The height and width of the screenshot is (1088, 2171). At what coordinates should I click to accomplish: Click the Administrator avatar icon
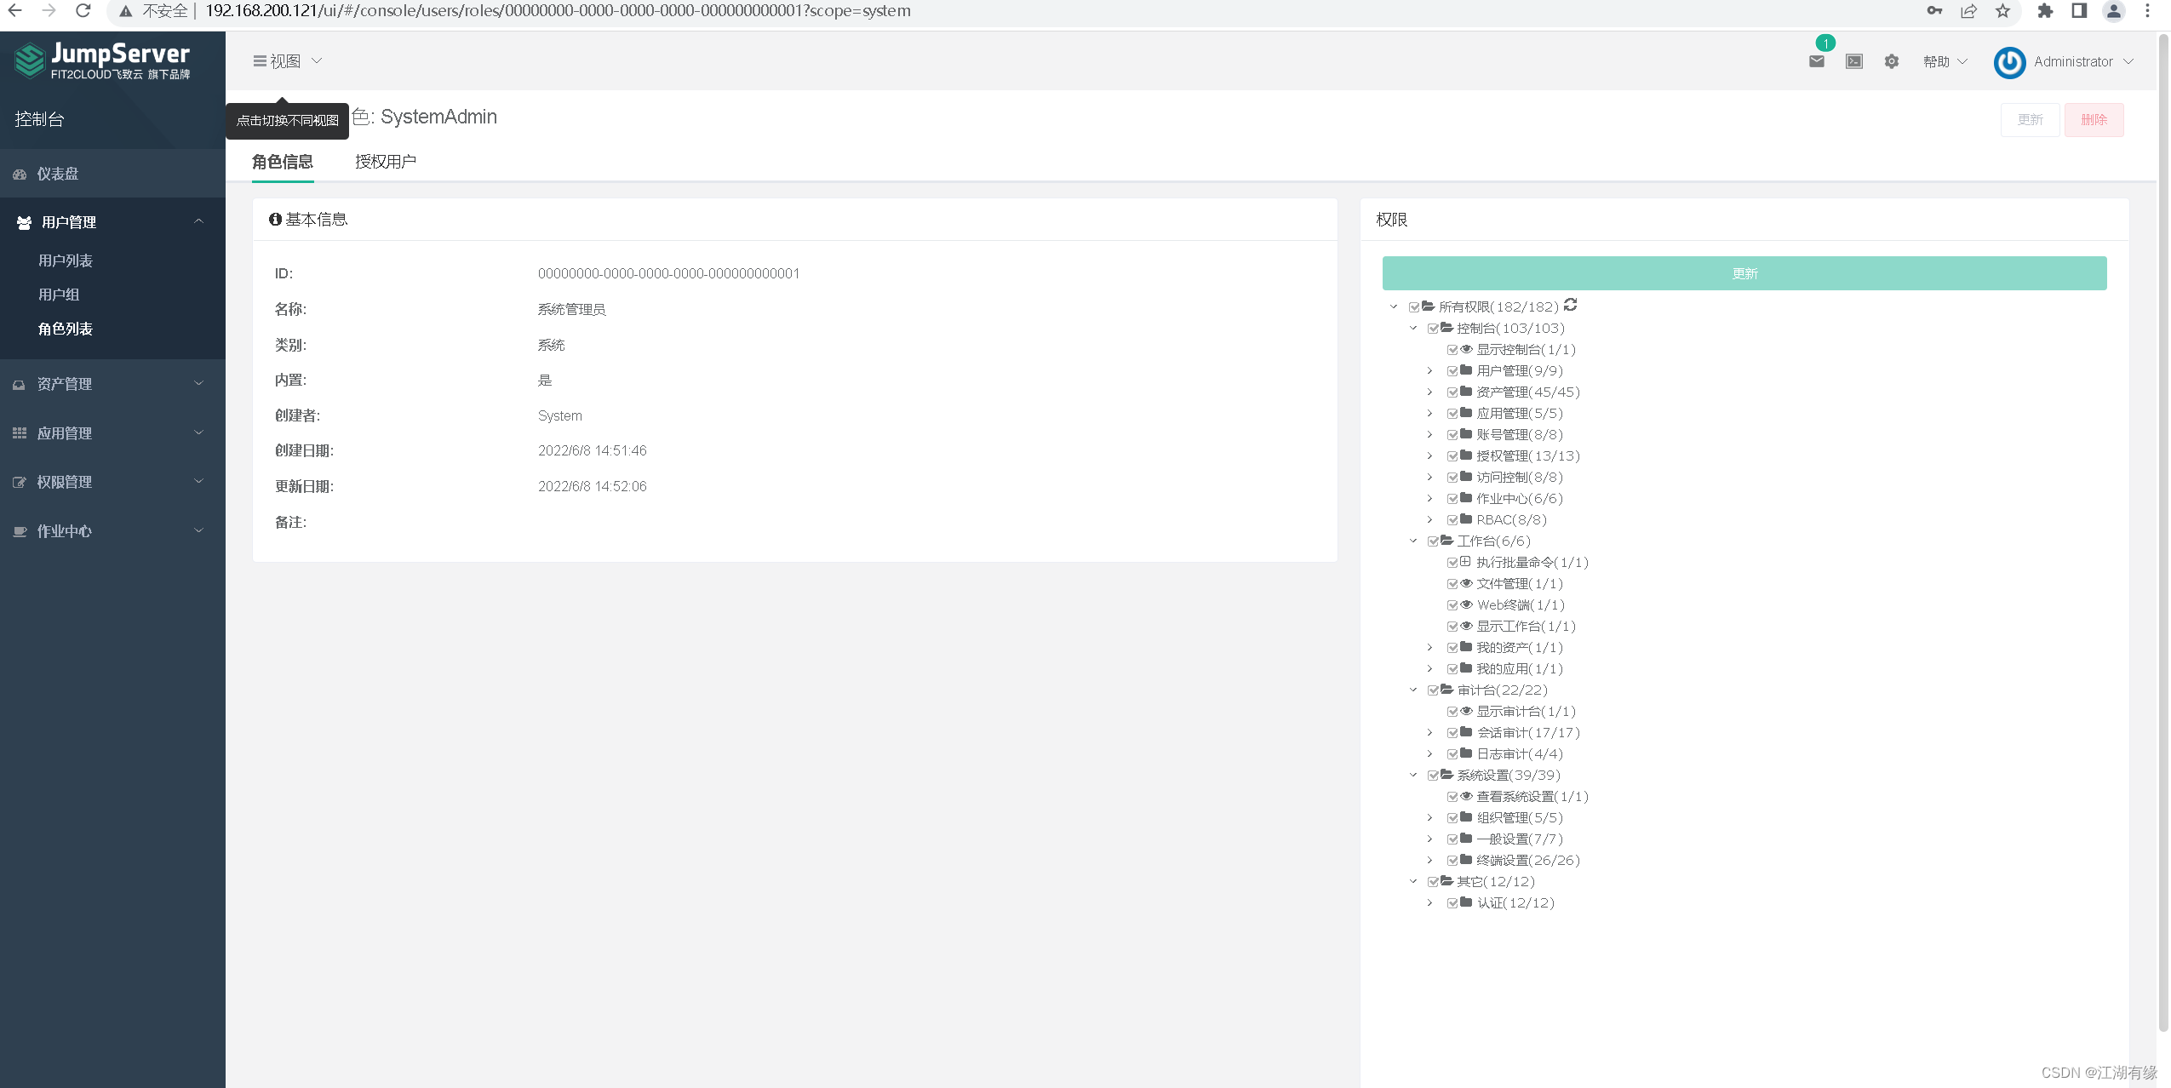click(2009, 62)
